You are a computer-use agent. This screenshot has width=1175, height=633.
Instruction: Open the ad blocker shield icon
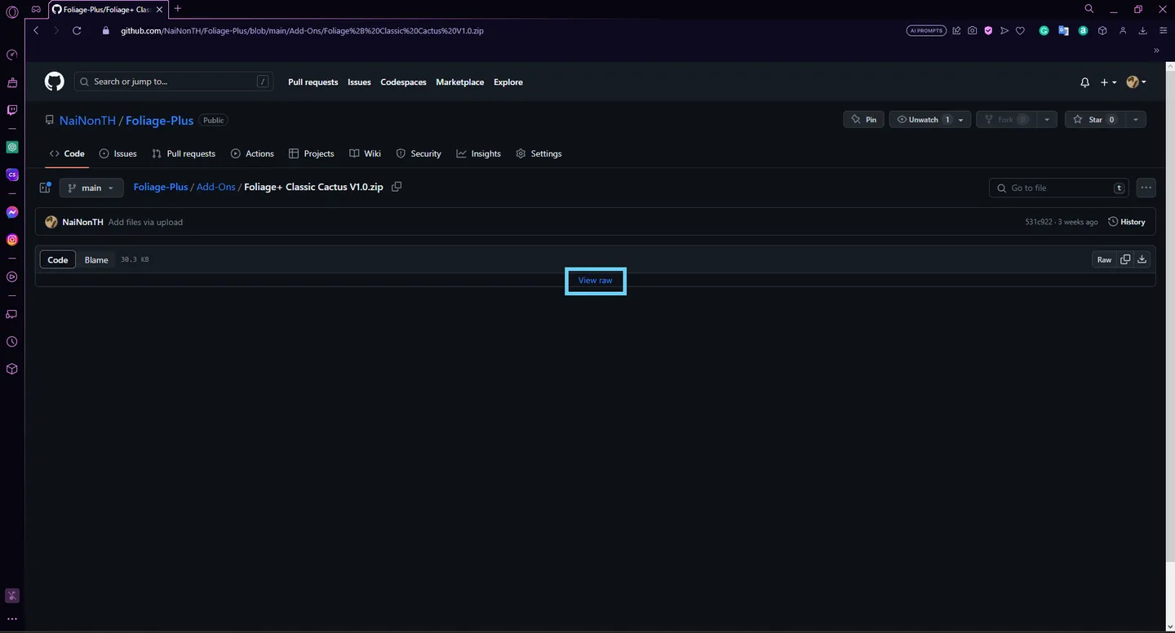point(988,31)
